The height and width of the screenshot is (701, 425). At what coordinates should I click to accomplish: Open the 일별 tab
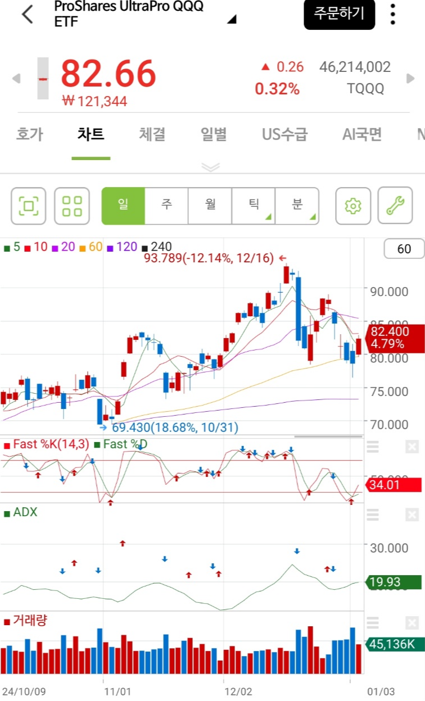coord(214,134)
